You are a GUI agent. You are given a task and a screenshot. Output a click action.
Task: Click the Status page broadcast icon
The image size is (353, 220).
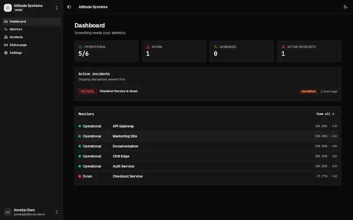point(6,45)
